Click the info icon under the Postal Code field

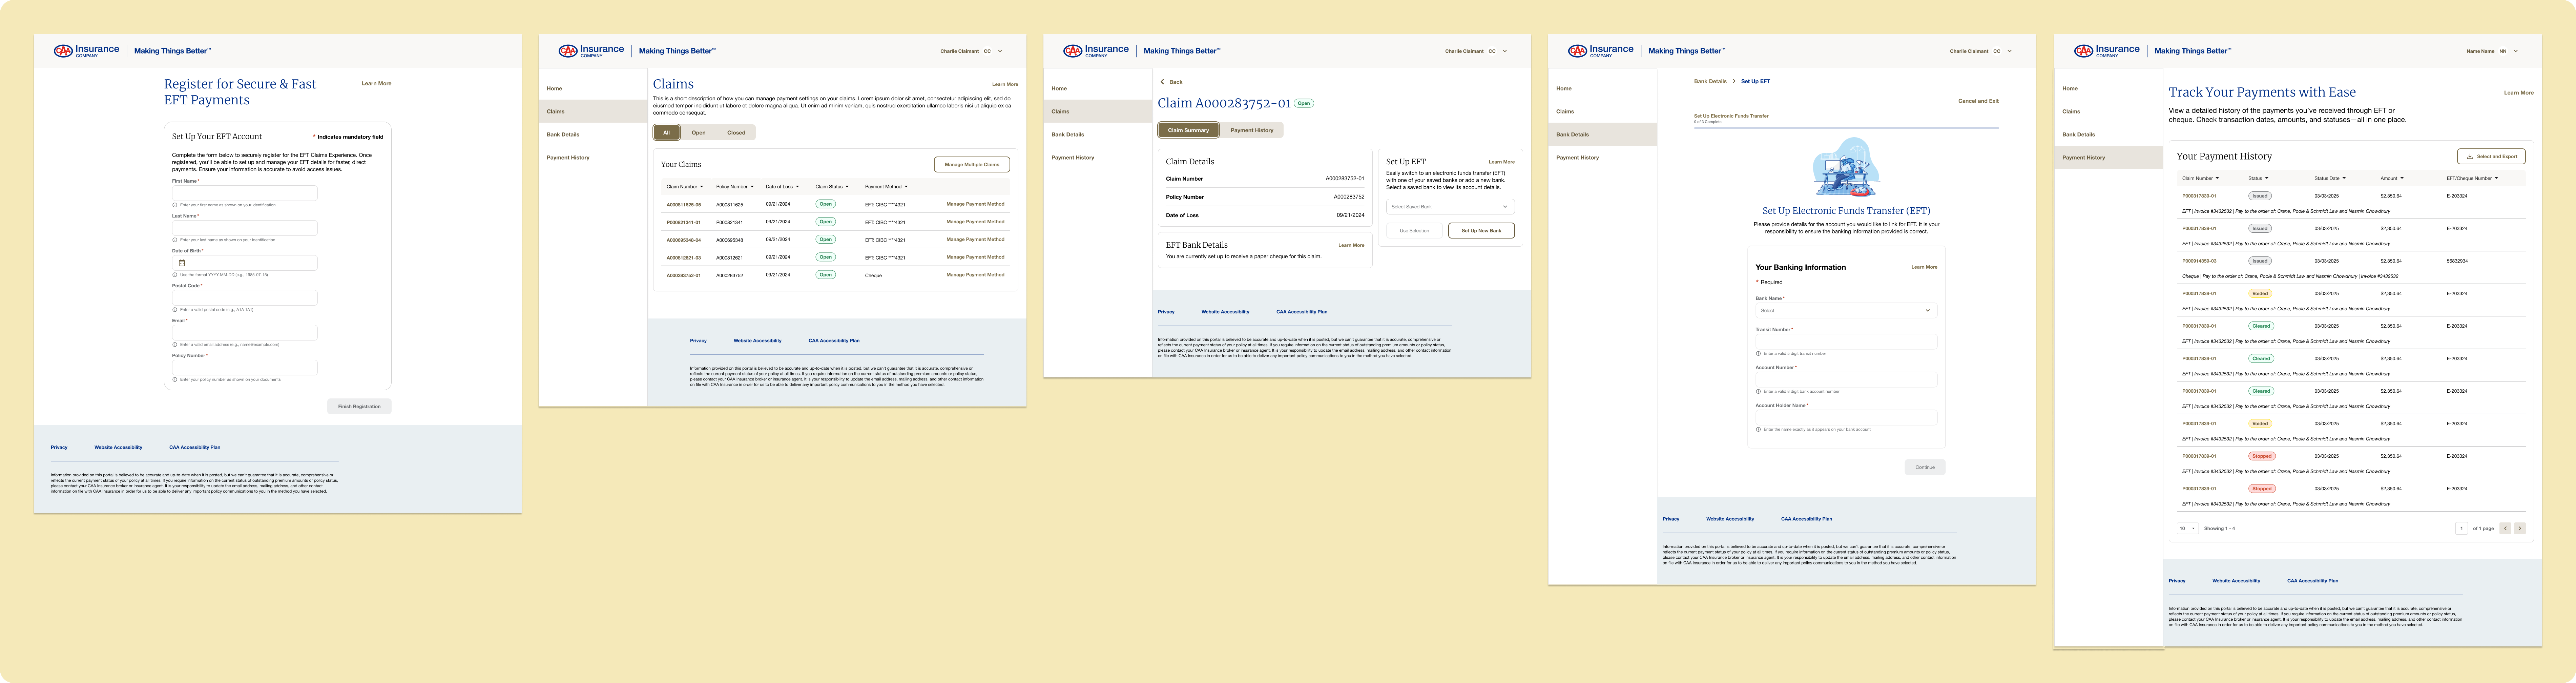tap(175, 310)
